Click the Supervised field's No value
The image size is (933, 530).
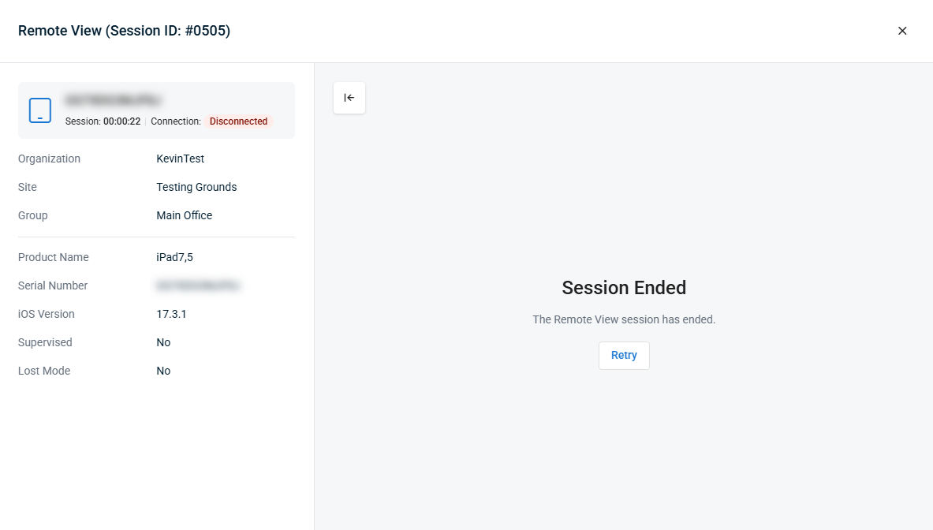[163, 342]
